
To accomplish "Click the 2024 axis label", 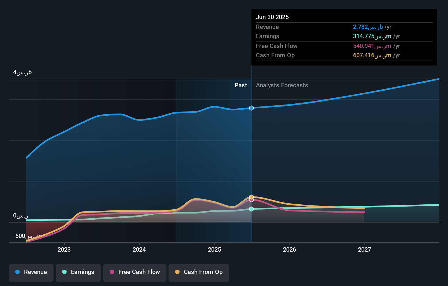I will pyautogui.click(x=139, y=249).
